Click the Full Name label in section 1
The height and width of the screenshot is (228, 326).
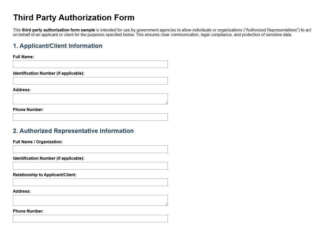point(23,57)
